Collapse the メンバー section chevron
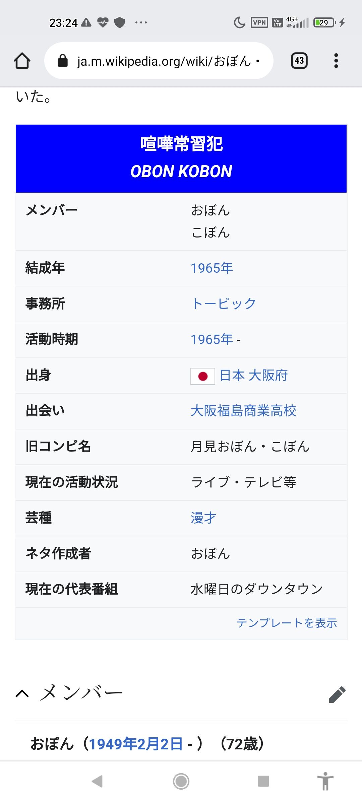This screenshot has width=362, height=804. pyautogui.click(x=22, y=693)
